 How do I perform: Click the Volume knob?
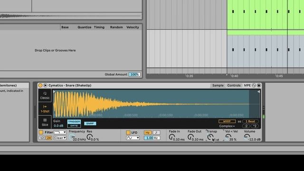247,137
